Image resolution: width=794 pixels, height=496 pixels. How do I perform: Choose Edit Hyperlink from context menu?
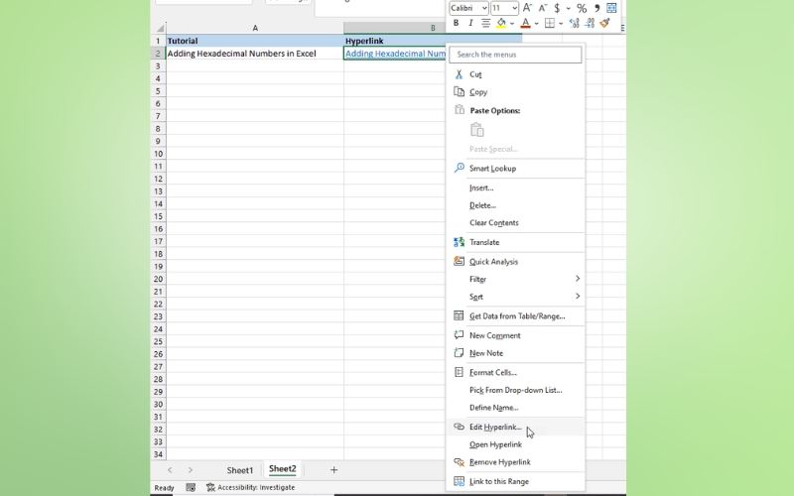tap(494, 427)
